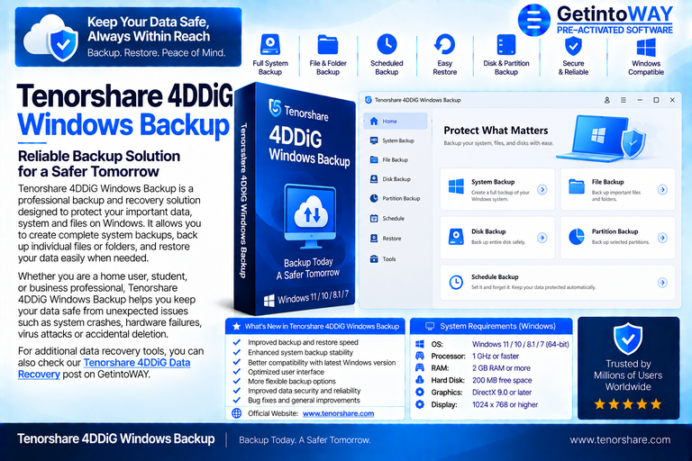Viewport: 692px width, 461px height.
Task: Click the Hard Disk row icon
Action: (420, 380)
